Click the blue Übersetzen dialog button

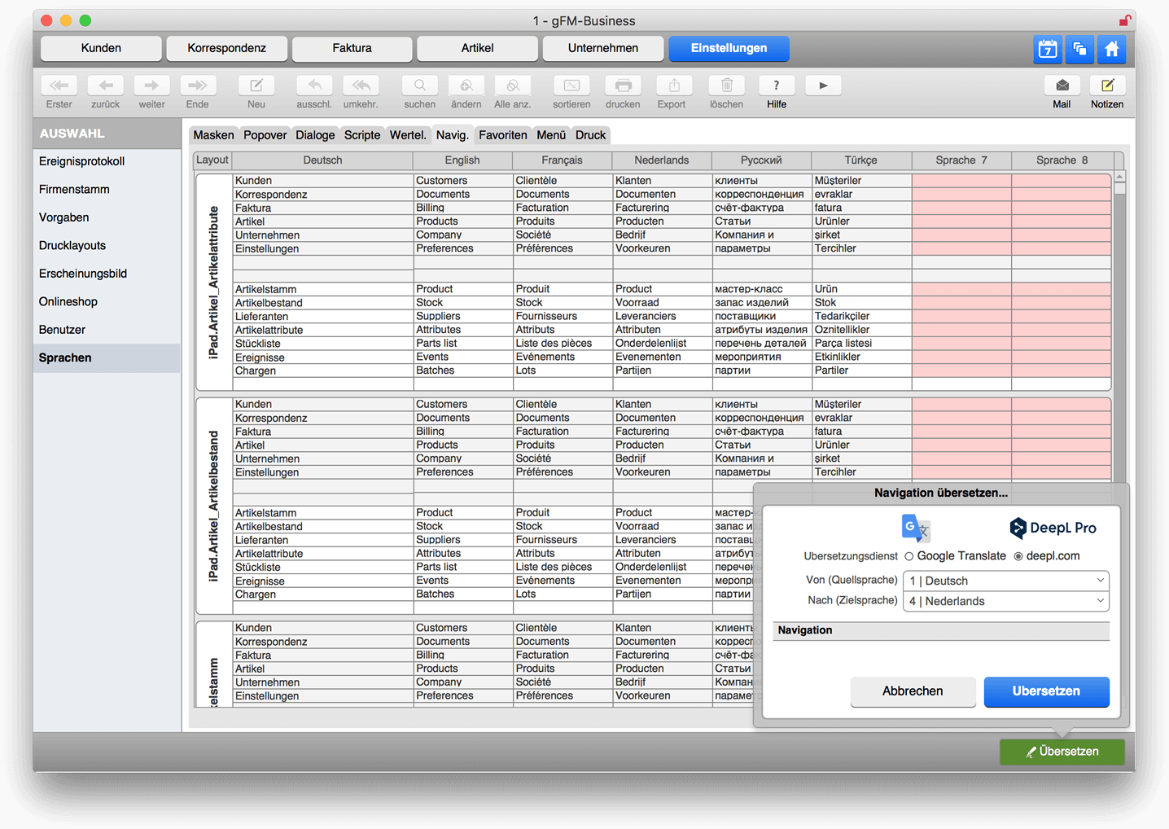[x=1046, y=691]
